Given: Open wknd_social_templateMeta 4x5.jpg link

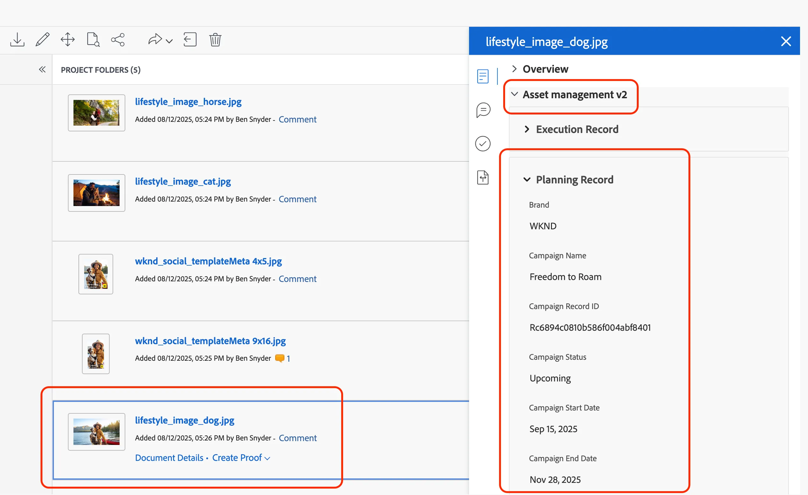Looking at the screenshot, I should [209, 261].
